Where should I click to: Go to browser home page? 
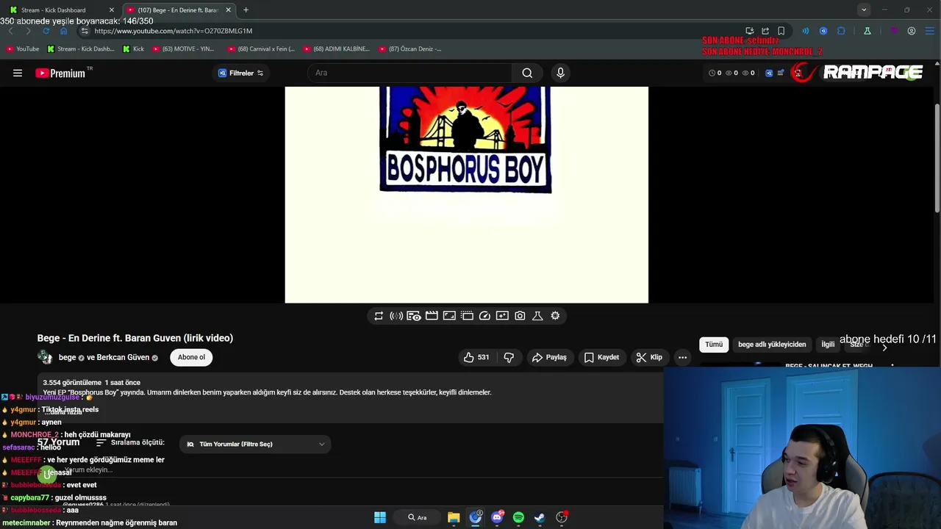63,31
